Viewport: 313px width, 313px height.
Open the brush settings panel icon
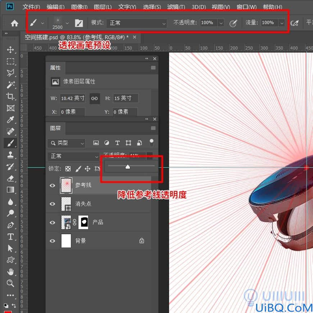click(x=79, y=23)
